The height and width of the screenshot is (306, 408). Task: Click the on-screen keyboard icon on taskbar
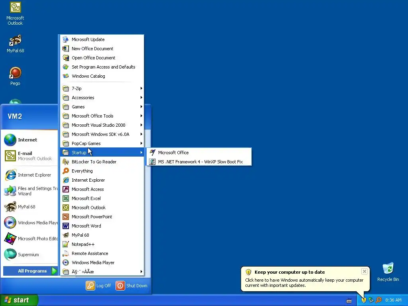pos(349,301)
